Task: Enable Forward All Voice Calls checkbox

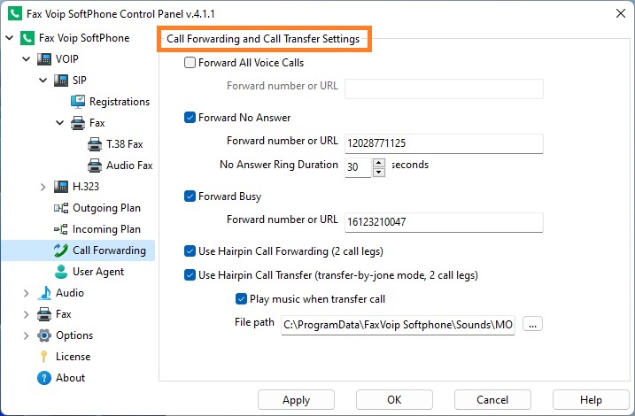Action: [x=190, y=63]
